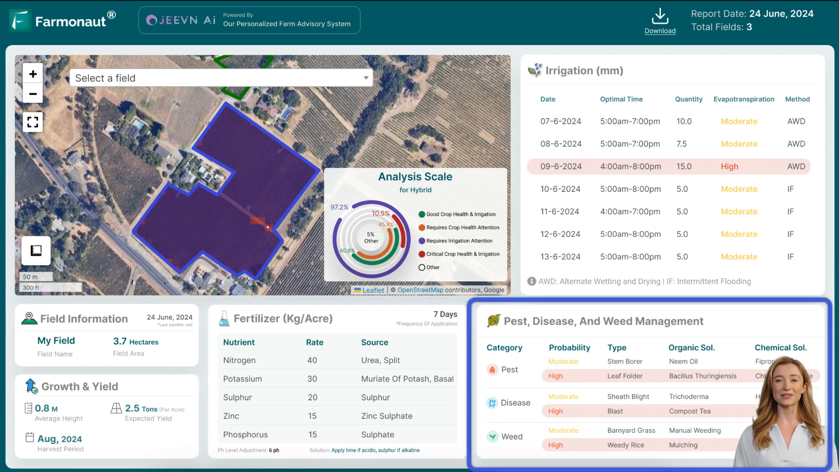Toggle the zoom out button on map
Screen dimensions: 839x472
[32, 94]
